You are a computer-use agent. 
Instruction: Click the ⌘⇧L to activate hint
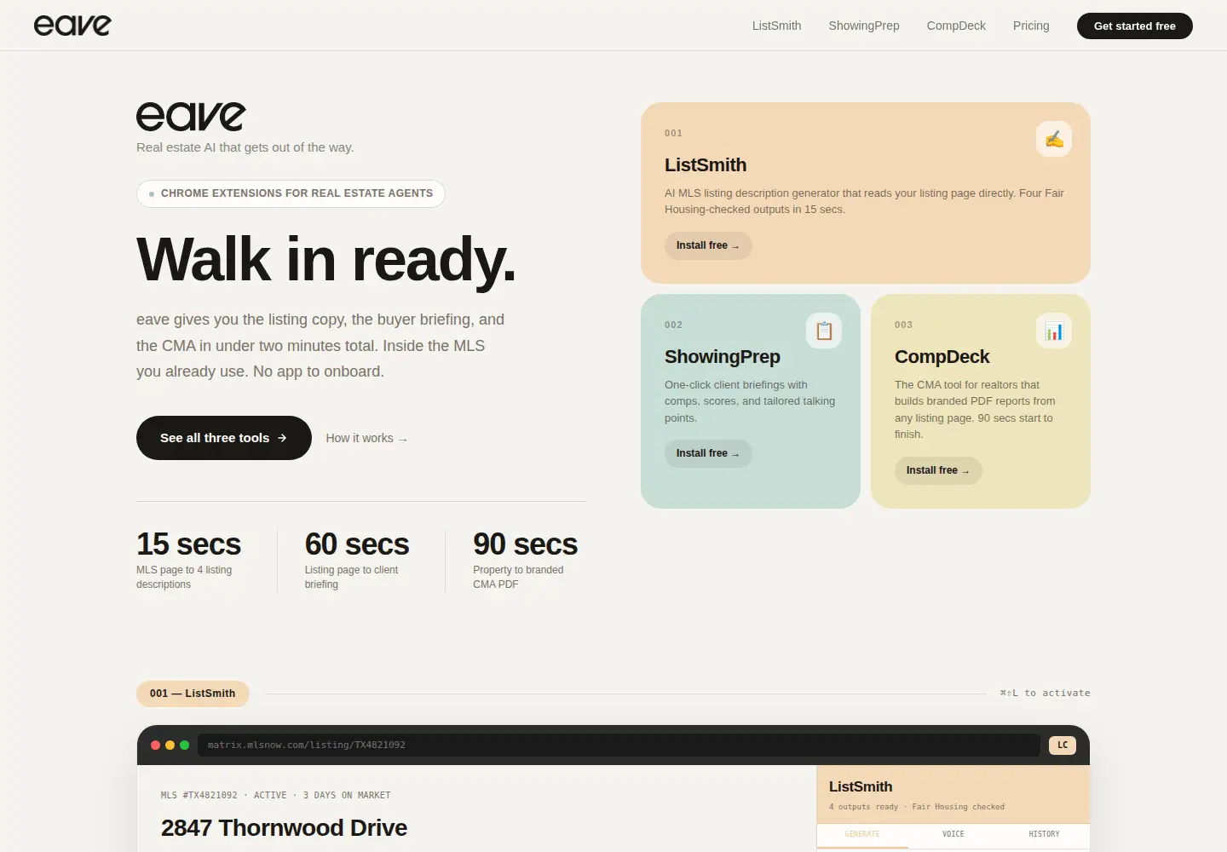(1045, 694)
